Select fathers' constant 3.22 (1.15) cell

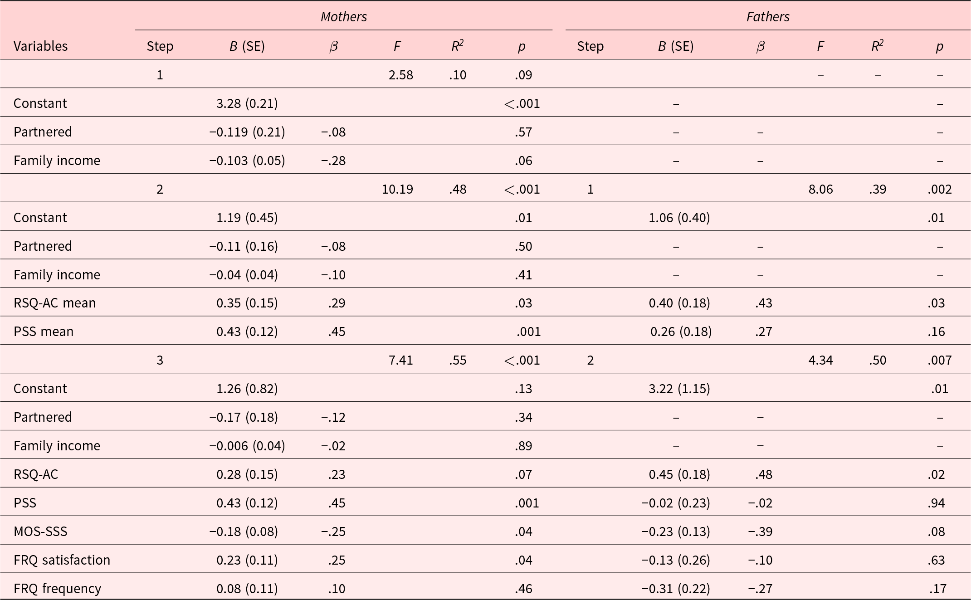pos(679,389)
